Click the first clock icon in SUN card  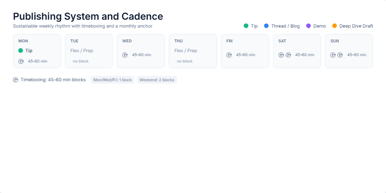pos(333,55)
